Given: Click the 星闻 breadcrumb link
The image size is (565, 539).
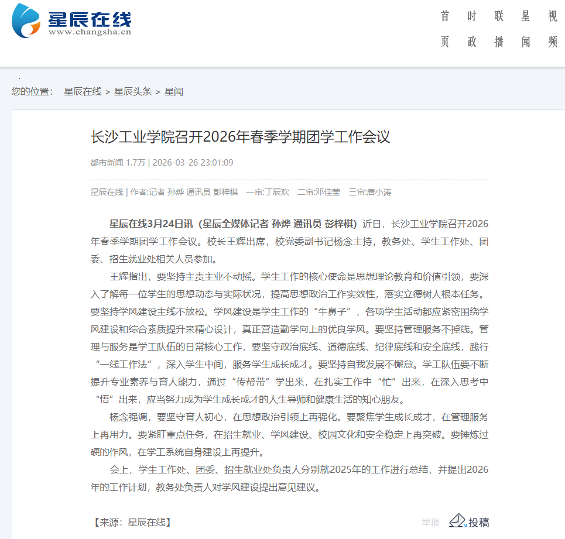Looking at the screenshot, I should (x=174, y=92).
